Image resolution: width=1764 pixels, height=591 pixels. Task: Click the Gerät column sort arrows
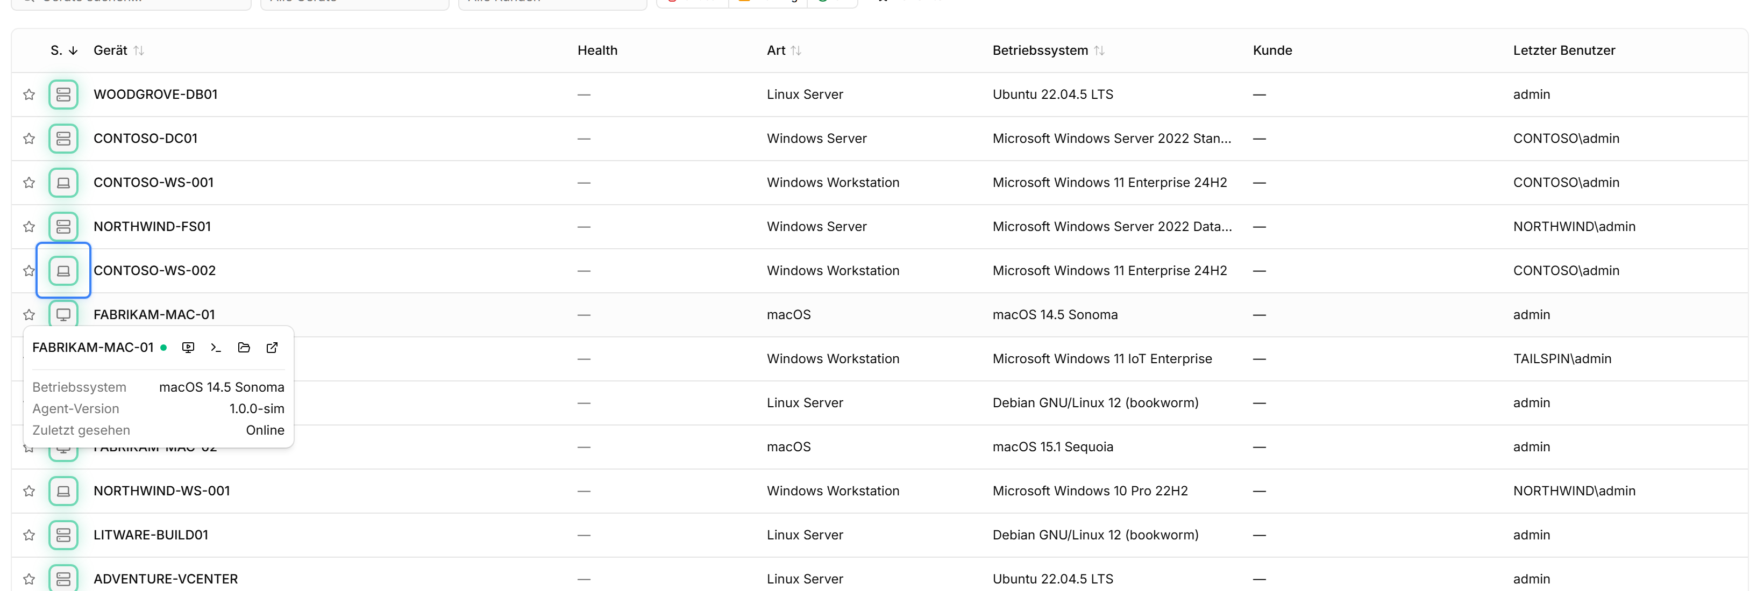pos(139,51)
